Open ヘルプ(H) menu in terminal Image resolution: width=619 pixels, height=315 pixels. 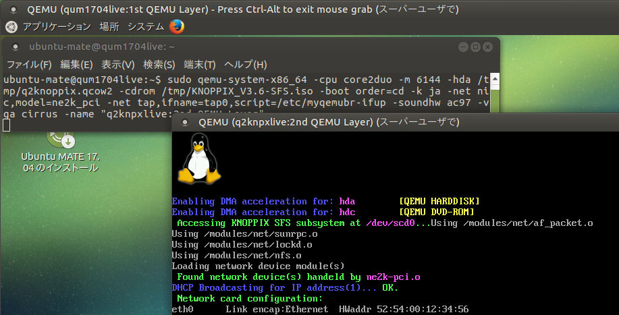click(x=246, y=65)
